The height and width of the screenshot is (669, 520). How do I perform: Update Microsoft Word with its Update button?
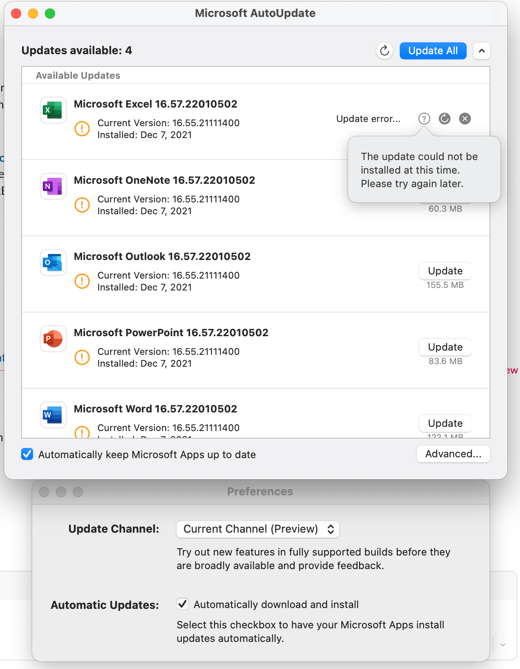click(x=445, y=423)
